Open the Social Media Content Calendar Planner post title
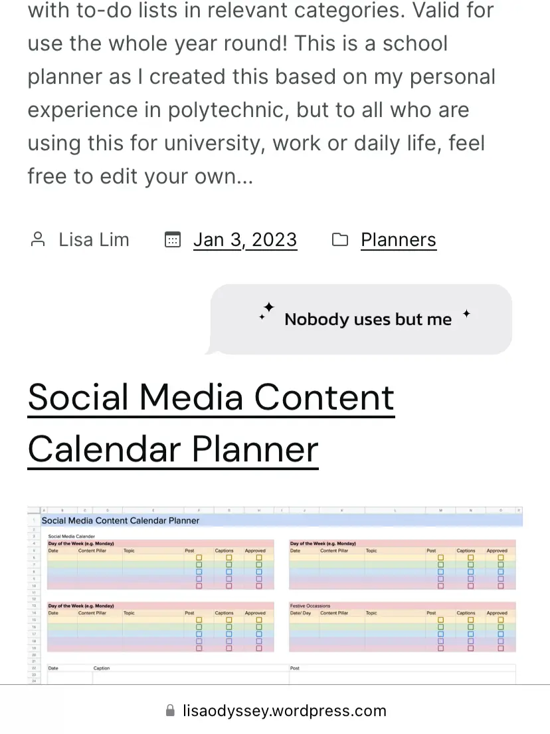The width and height of the screenshot is (550, 734). (211, 423)
